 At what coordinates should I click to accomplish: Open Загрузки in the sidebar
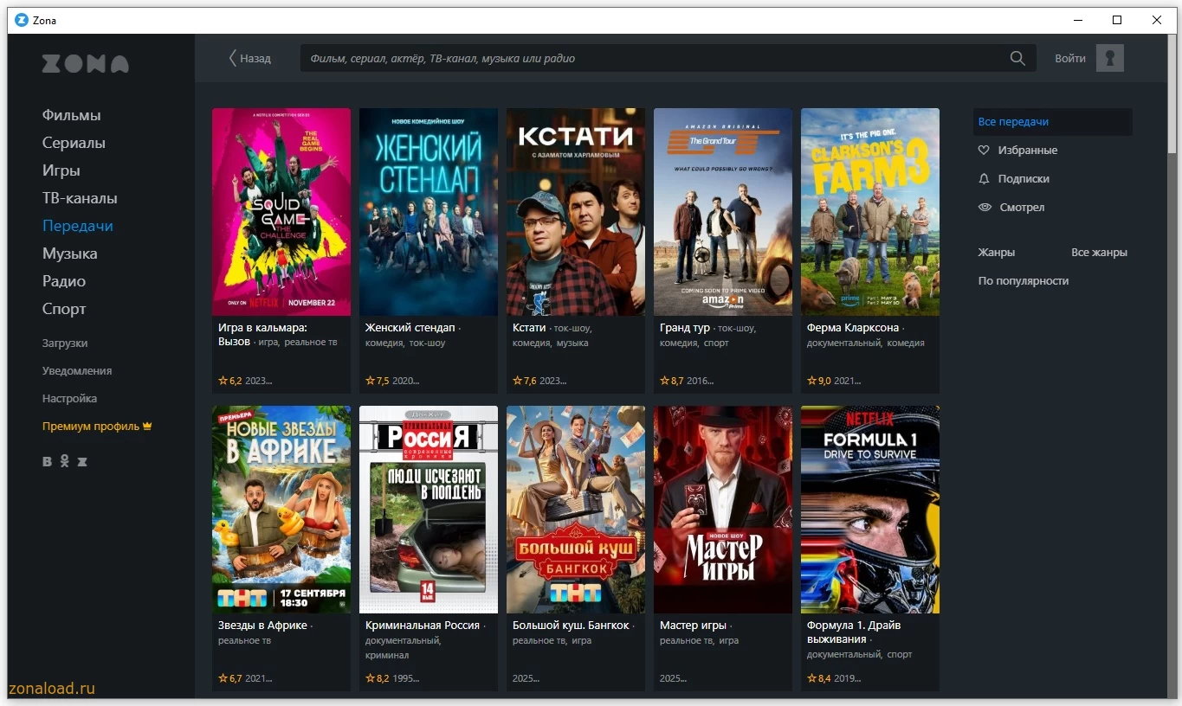tap(65, 343)
